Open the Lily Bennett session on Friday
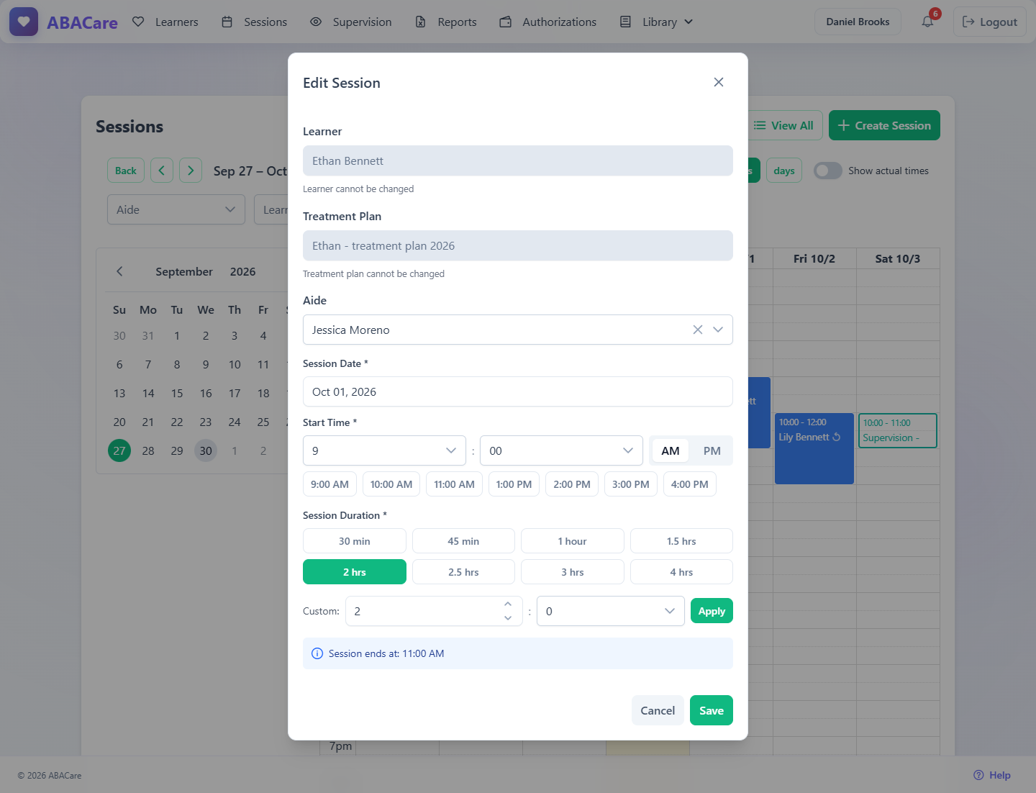The width and height of the screenshot is (1036, 793). [x=814, y=448]
